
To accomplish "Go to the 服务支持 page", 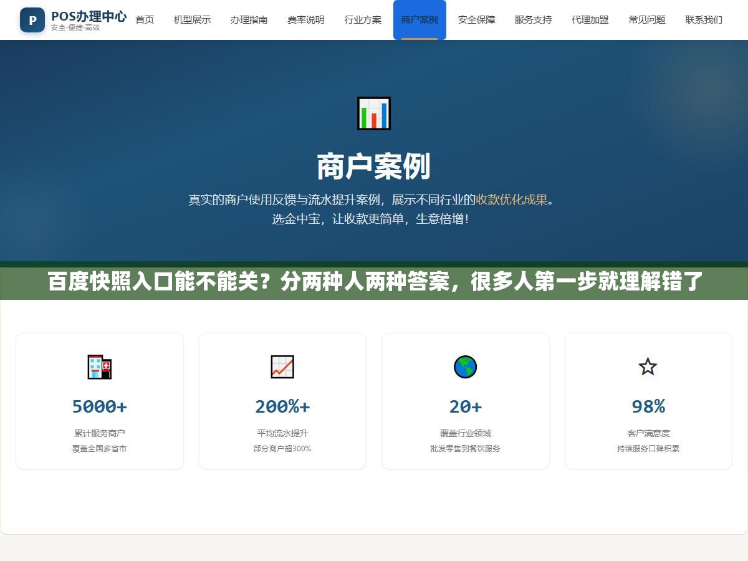I will [534, 20].
